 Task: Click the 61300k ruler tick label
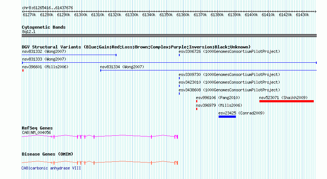[81, 15]
